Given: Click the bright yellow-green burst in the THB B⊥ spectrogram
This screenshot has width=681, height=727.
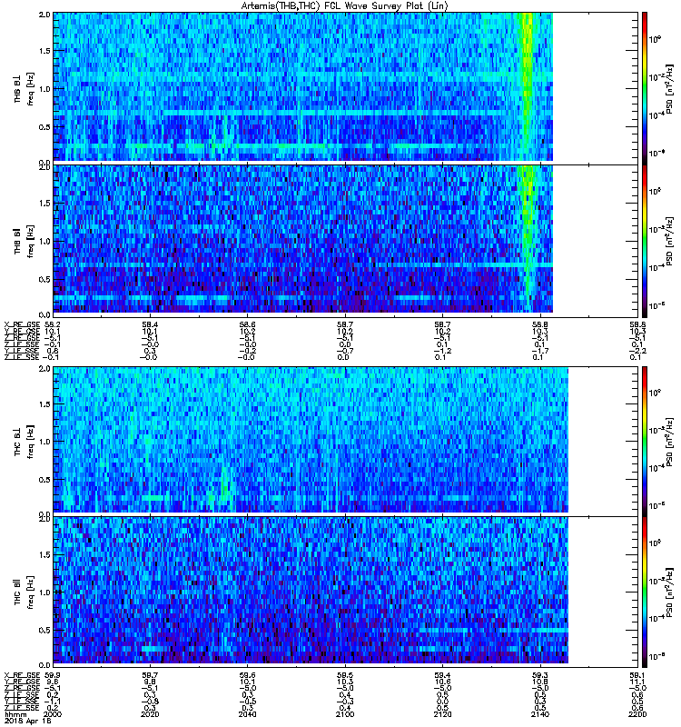Looking at the screenshot, I should coord(527,79).
